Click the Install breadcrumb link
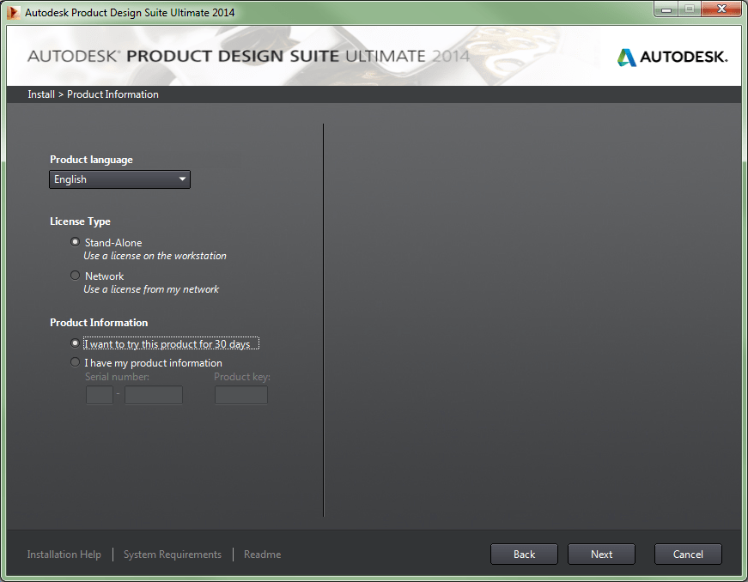Image resolution: width=748 pixels, height=582 pixels. (40, 94)
